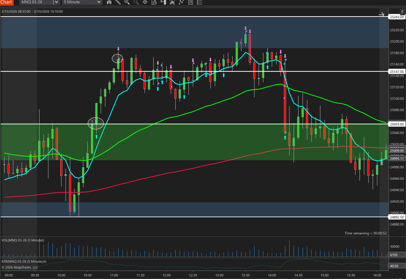Select the 25055.00 price line label

(397, 124)
